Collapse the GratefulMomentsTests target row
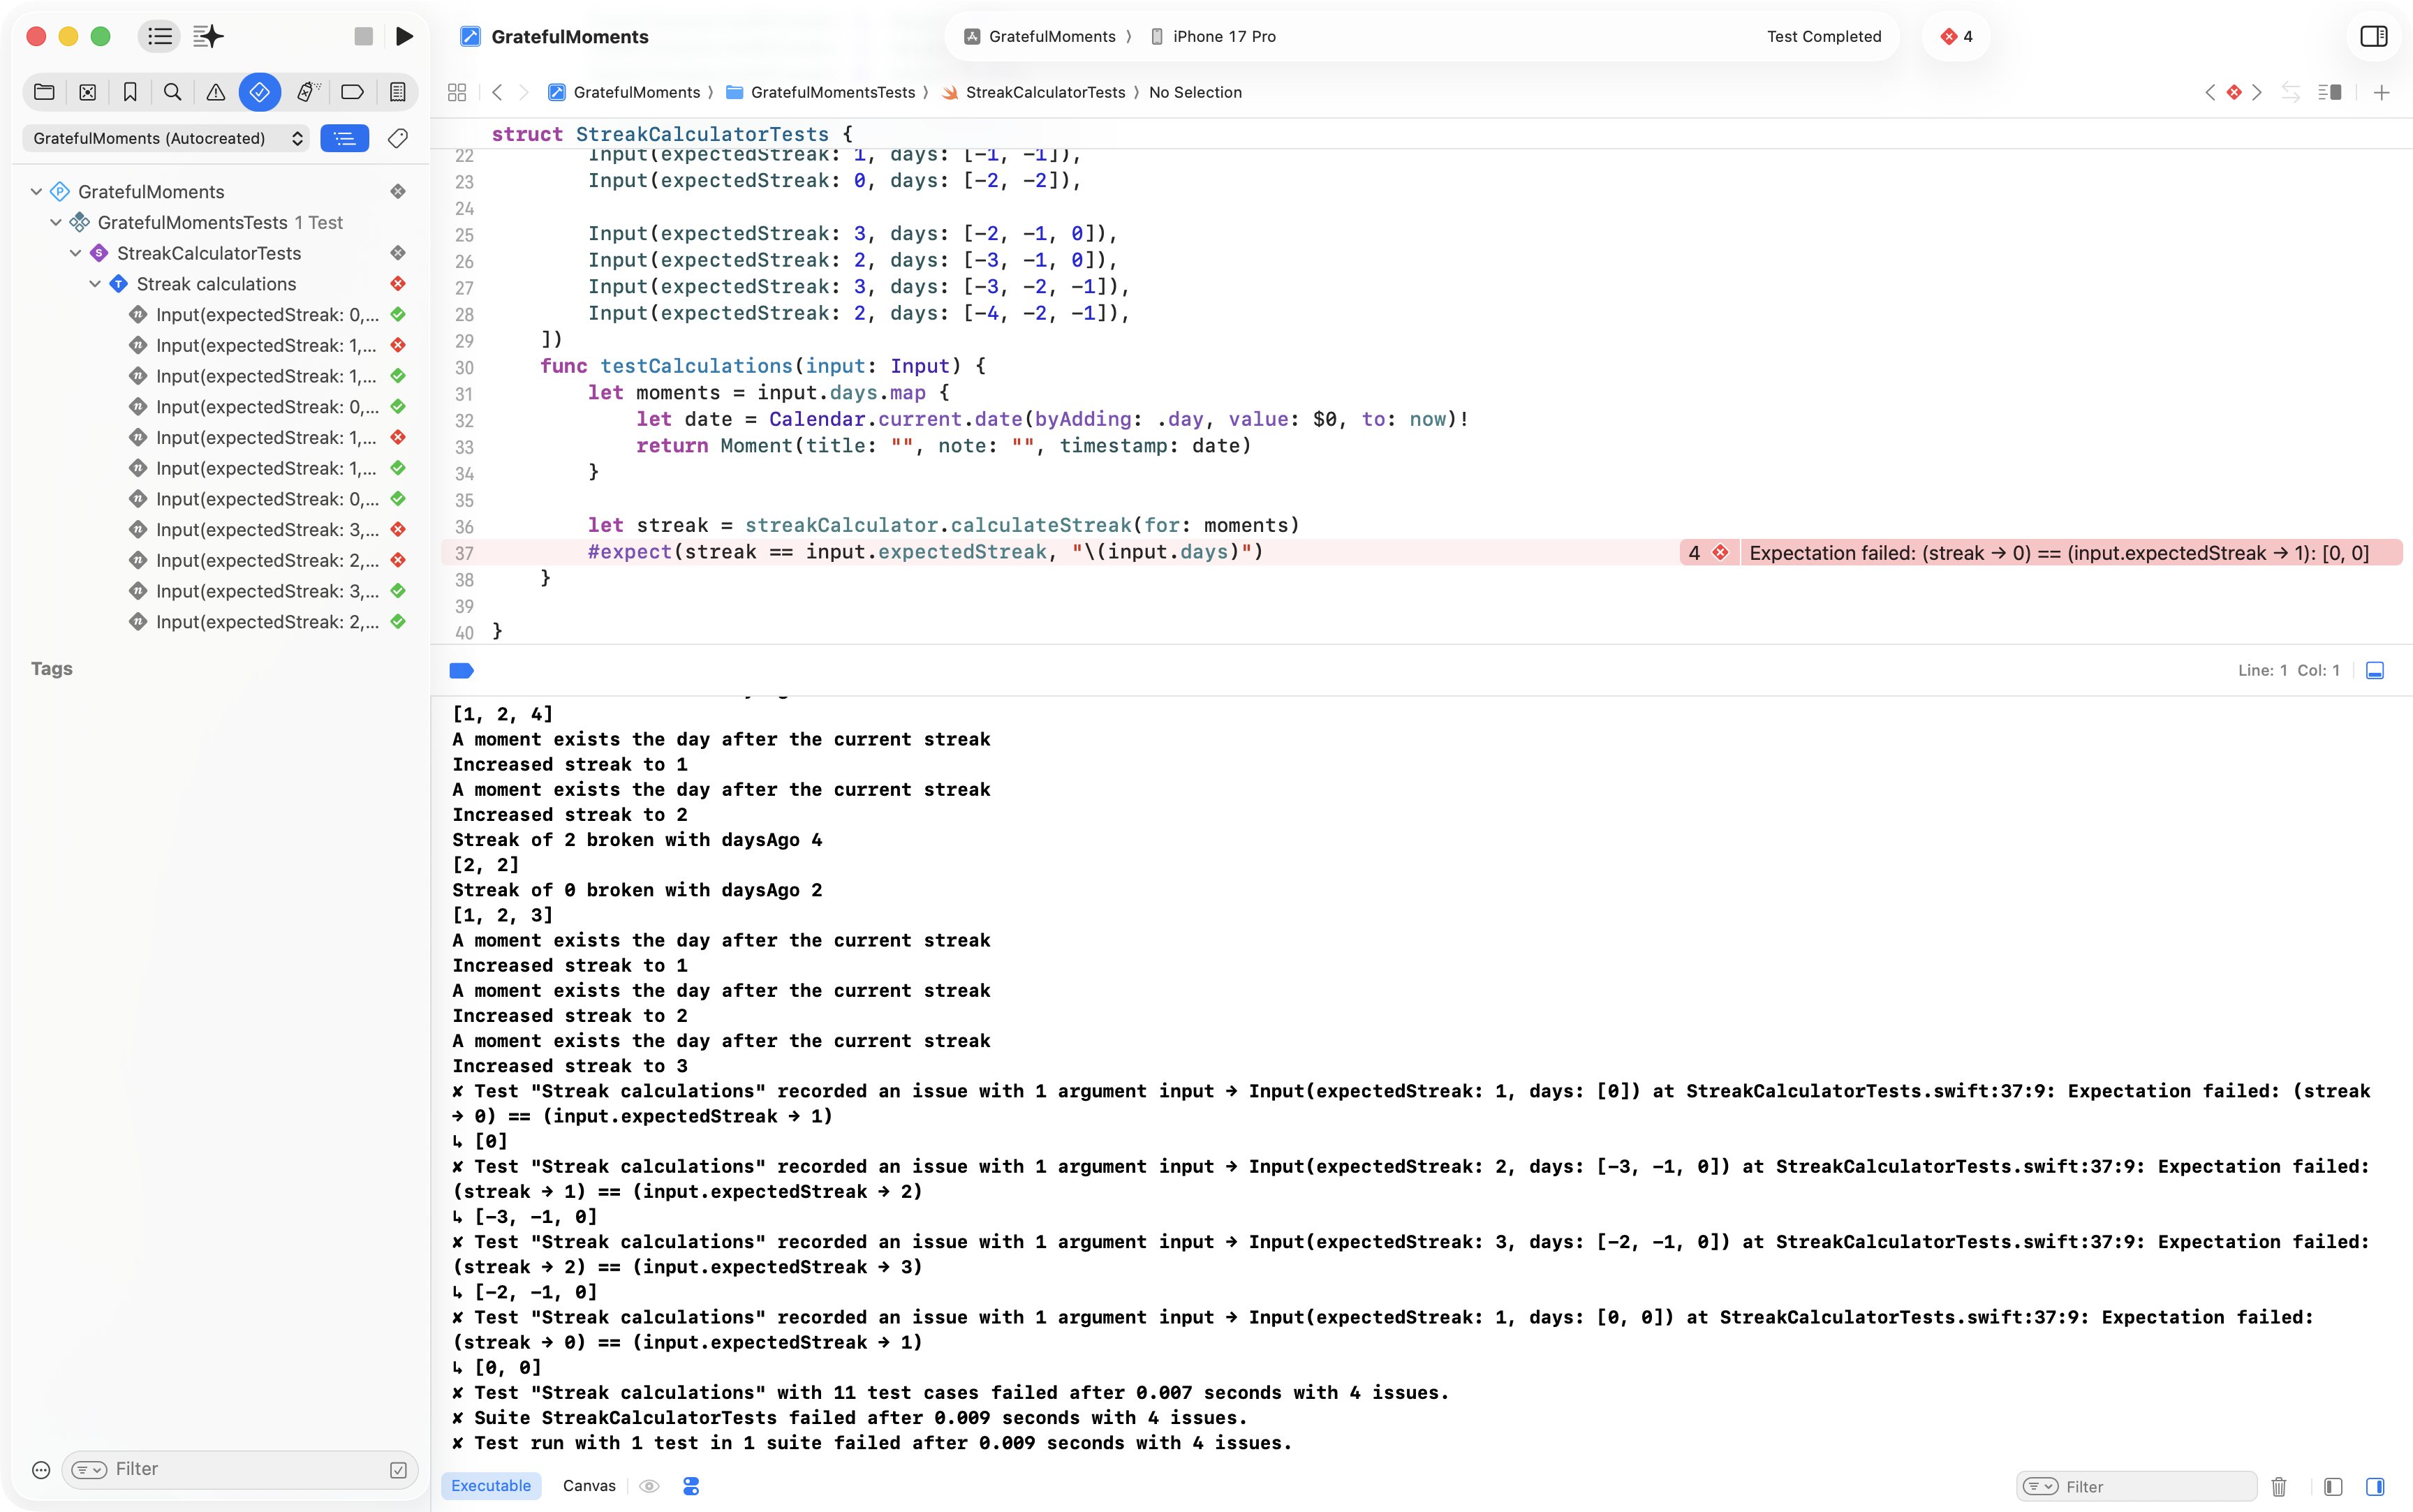The width and height of the screenshot is (2413, 1512). [56, 222]
